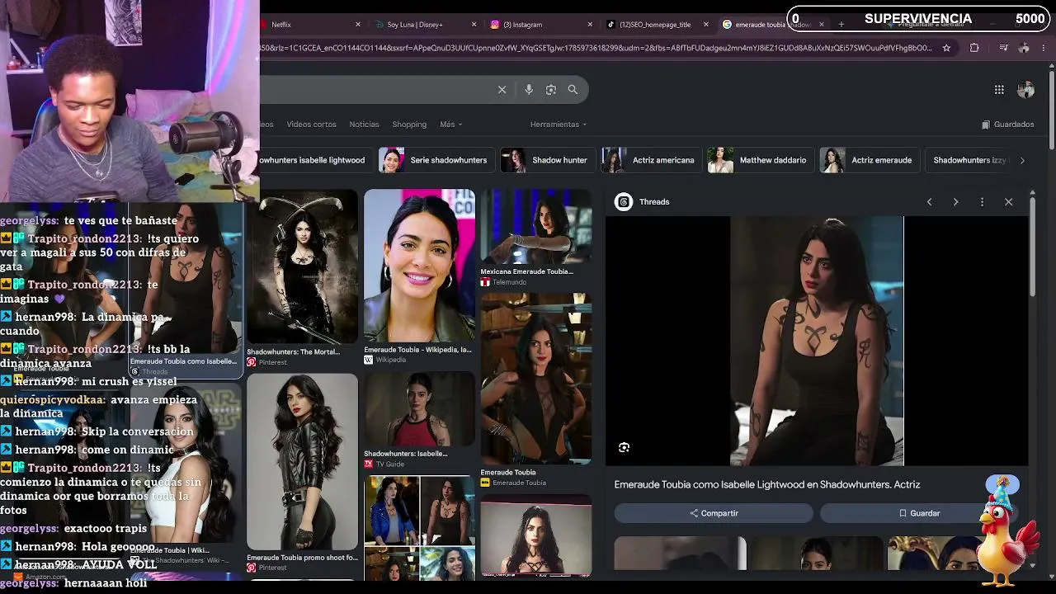1056x594 pixels.
Task: Bookmark this page with the star
Action: [x=946, y=48]
